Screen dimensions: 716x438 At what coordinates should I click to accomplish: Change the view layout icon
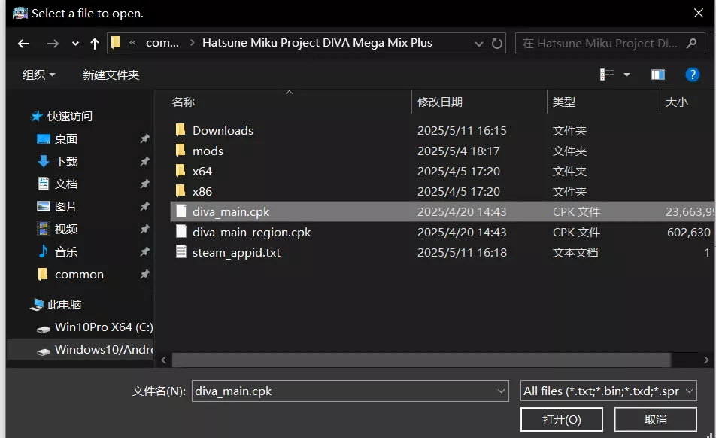click(607, 75)
